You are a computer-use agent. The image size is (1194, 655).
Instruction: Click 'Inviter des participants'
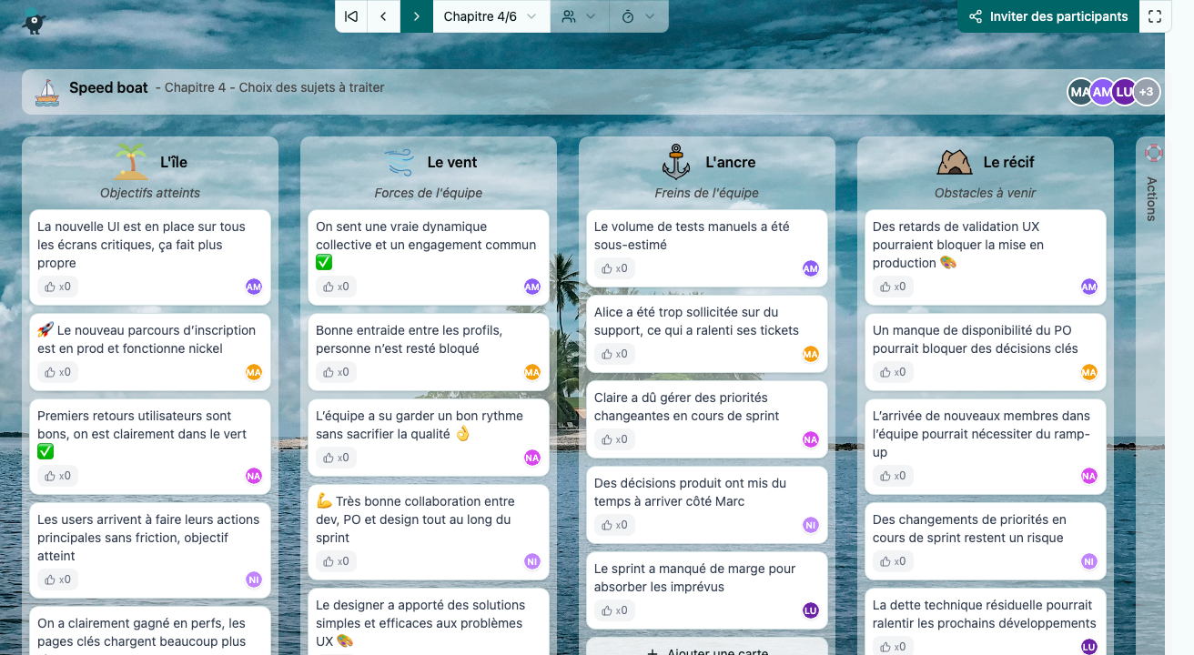tap(1047, 16)
